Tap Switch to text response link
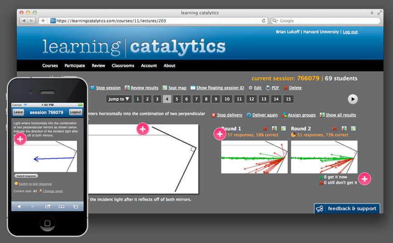 click(35, 184)
